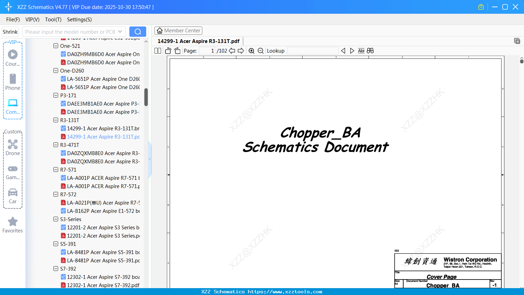Find previous lookup result triangle
This screenshot has height=295, width=524.
click(343, 51)
